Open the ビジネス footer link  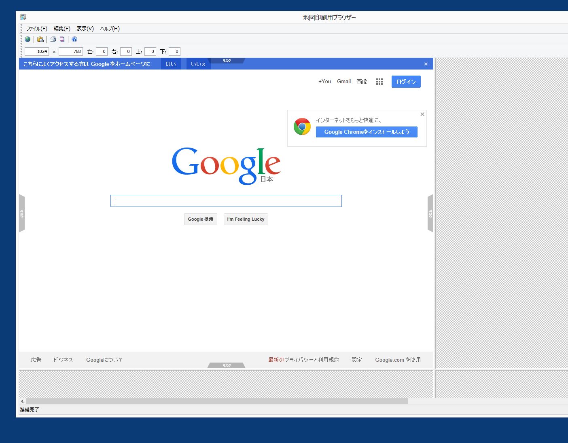pos(63,360)
